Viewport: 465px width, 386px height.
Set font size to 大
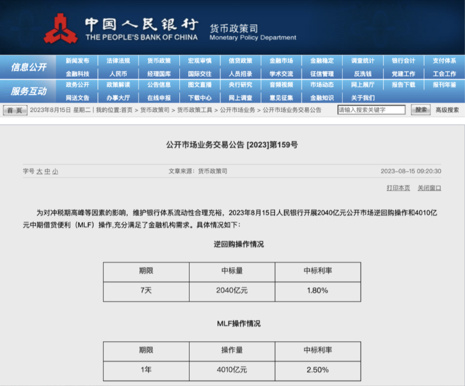coord(39,171)
